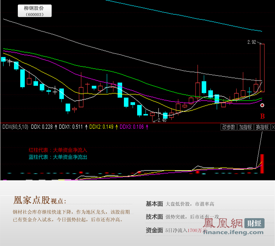Click the 柳钢股份 (600003) stock label

(x=35, y=11)
